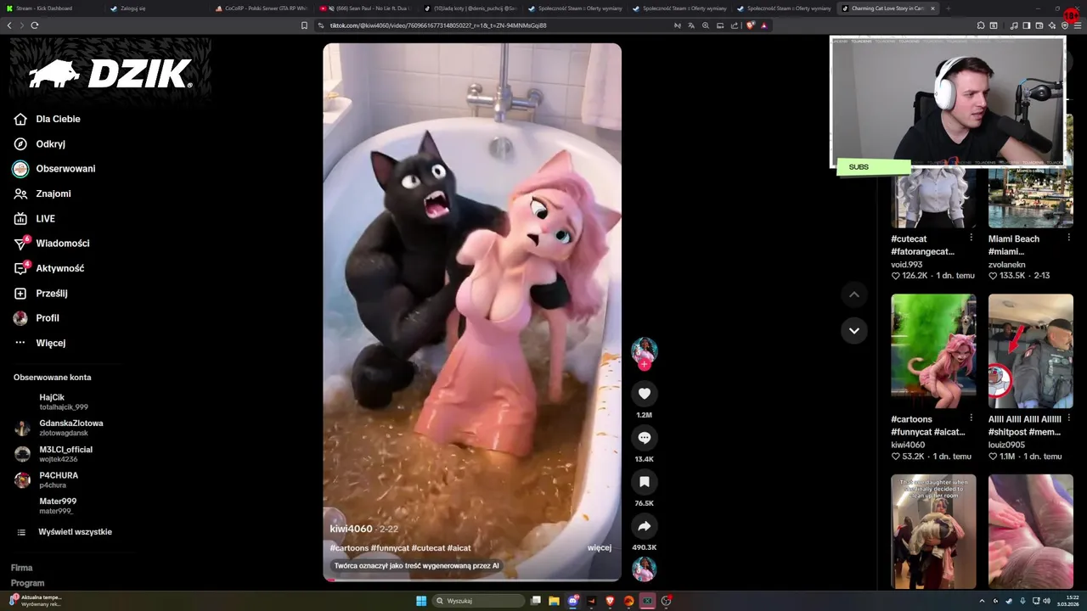This screenshot has height=611, width=1087.
Task: Follow kiwi4060 with the plus badge
Action: click(x=645, y=365)
